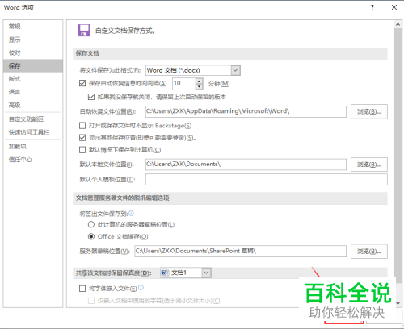Image resolution: width=404 pixels, height=329 pixels.
Task: Click the info icon beside 将签出文件保存到
Action: (x=131, y=214)
